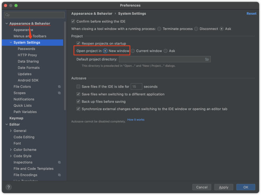Toggle Synchronize external changes checkbox

click(x=78, y=109)
